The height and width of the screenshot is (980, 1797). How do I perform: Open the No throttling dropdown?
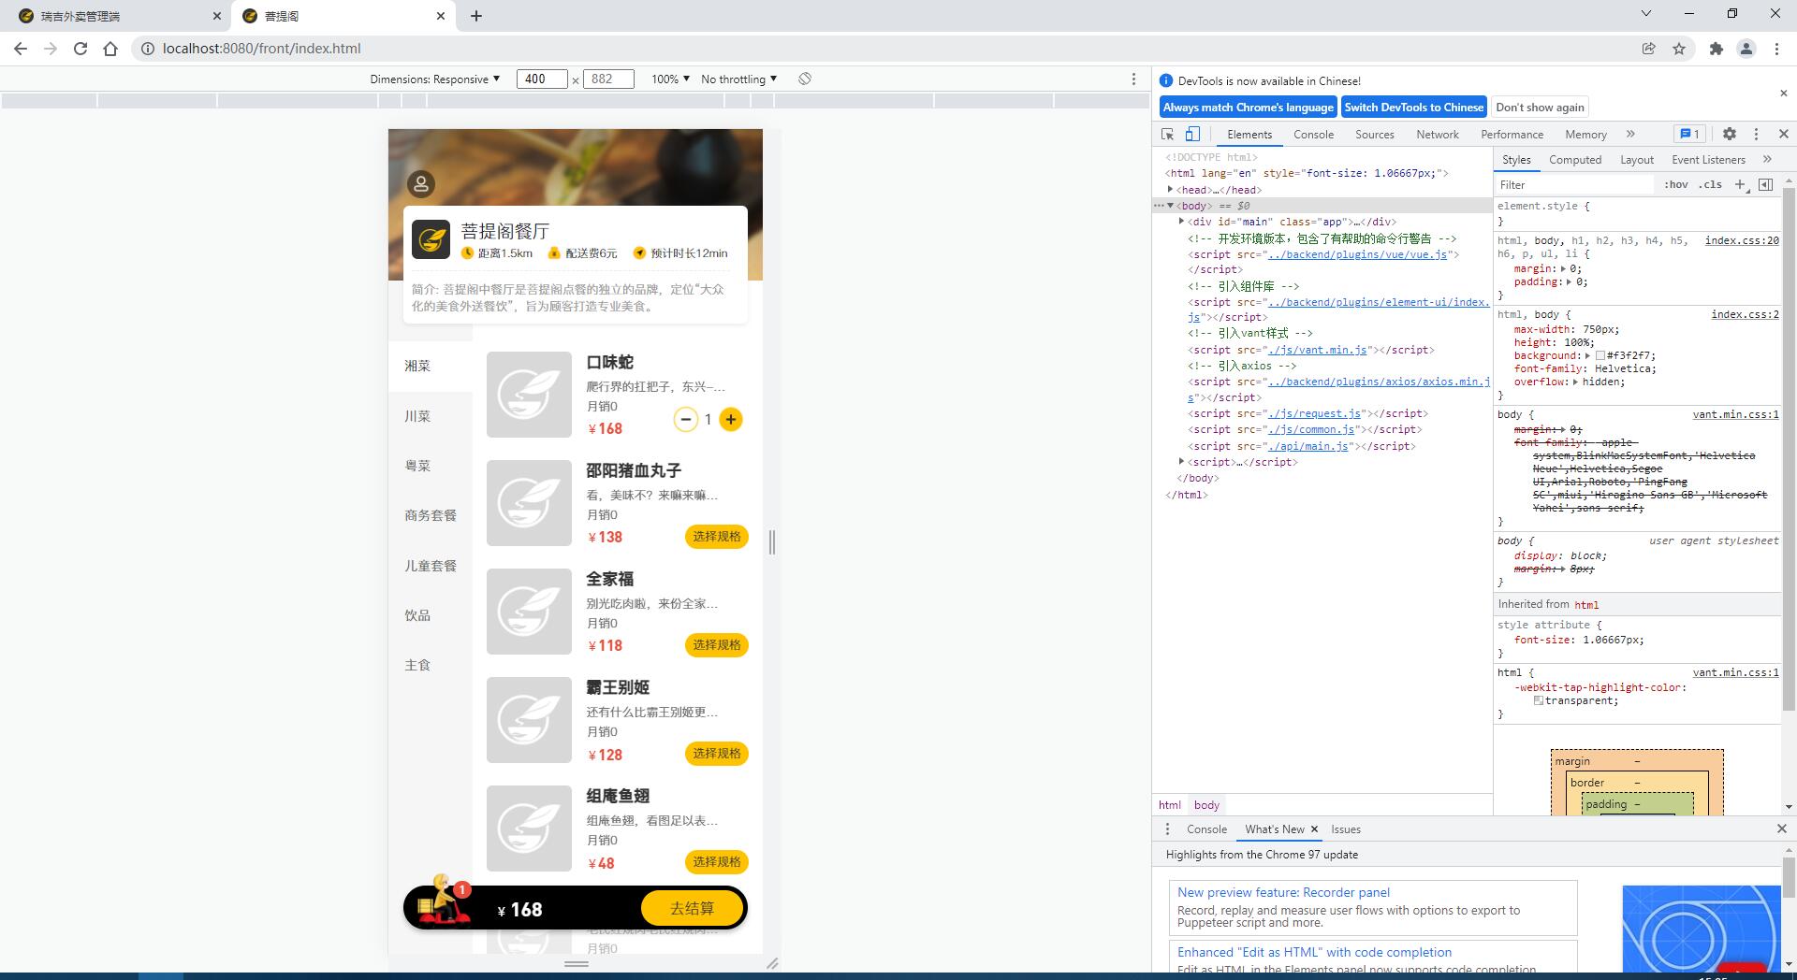pos(739,79)
